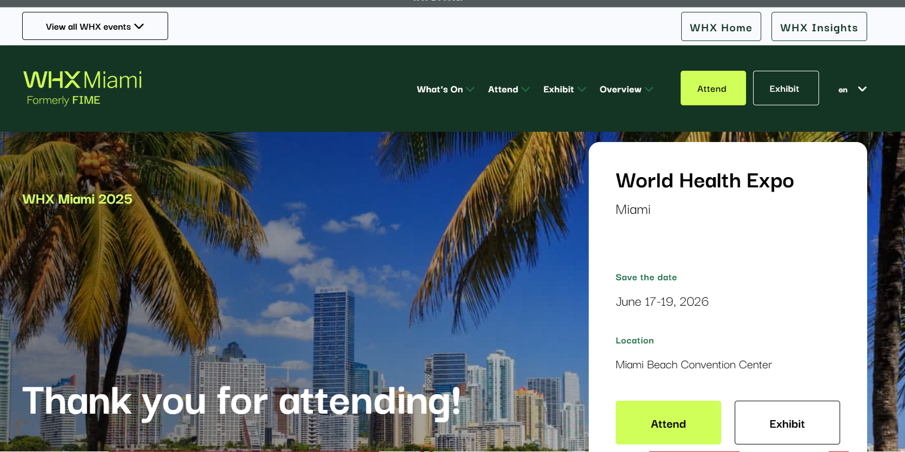The image size is (905, 452).
Task: Click the chevron next to Overview
Action: 649,90
